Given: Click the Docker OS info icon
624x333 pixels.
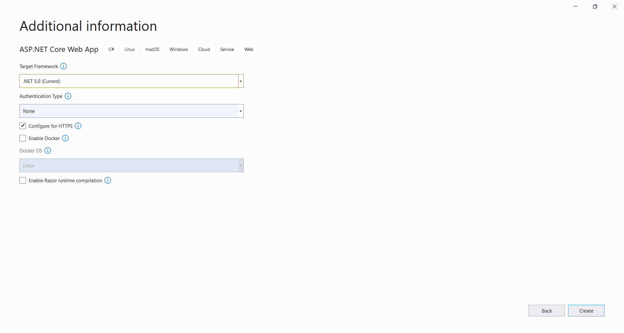Looking at the screenshot, I should (48, 150).
